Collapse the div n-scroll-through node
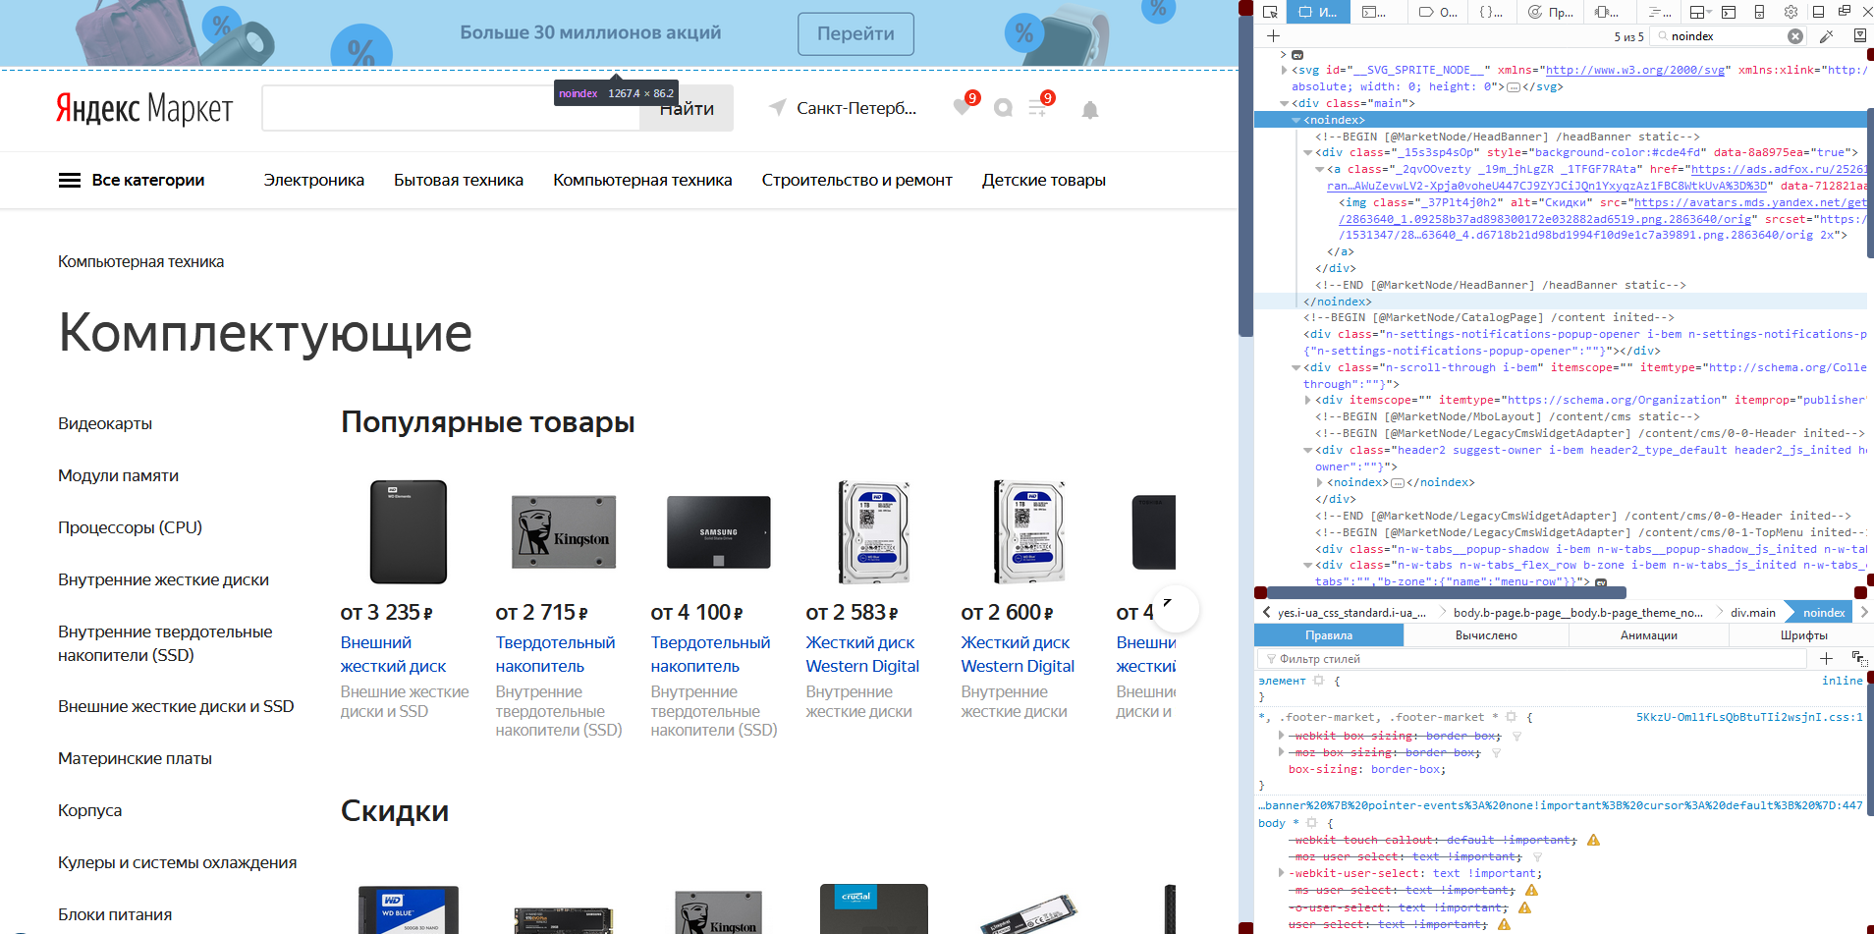Image resolution: width=1874 pixels, height=934 pixels. 1296,367
